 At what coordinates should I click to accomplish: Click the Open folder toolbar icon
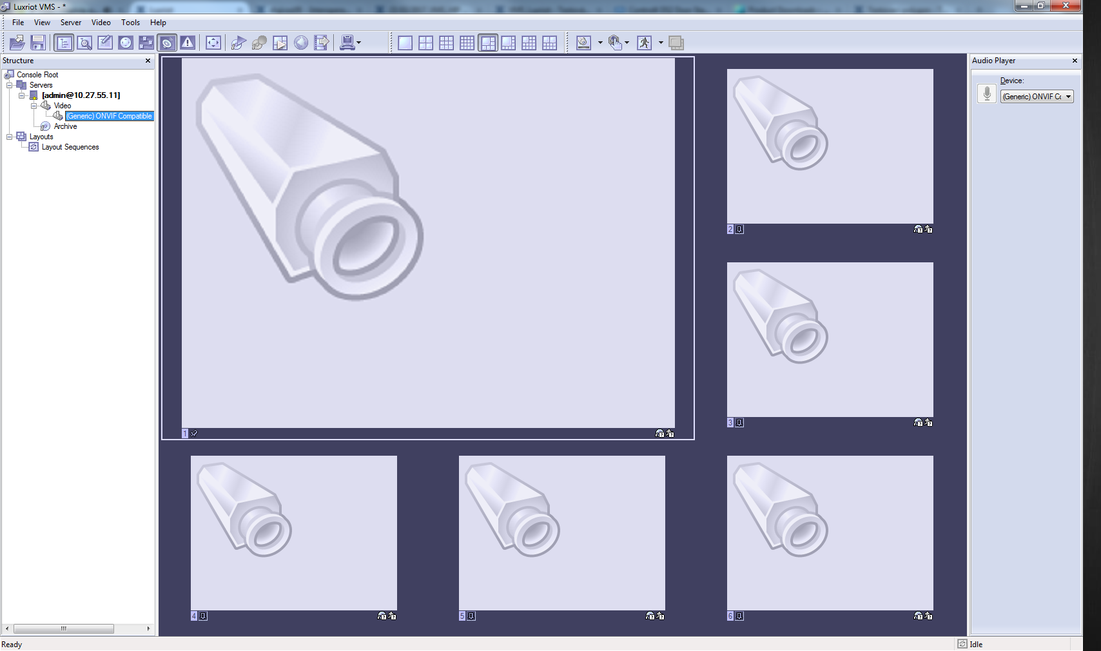point(17,43)
